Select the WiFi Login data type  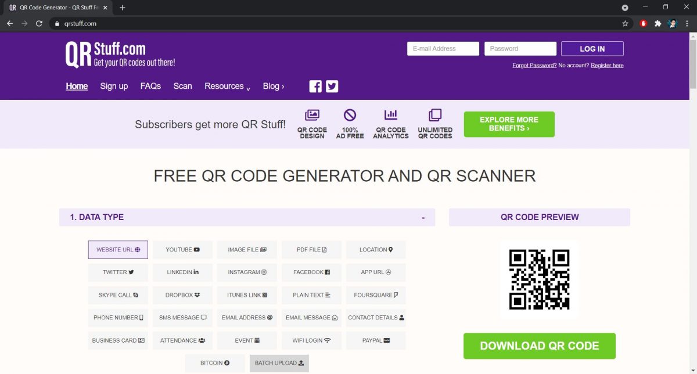click(x=311, y=340)
